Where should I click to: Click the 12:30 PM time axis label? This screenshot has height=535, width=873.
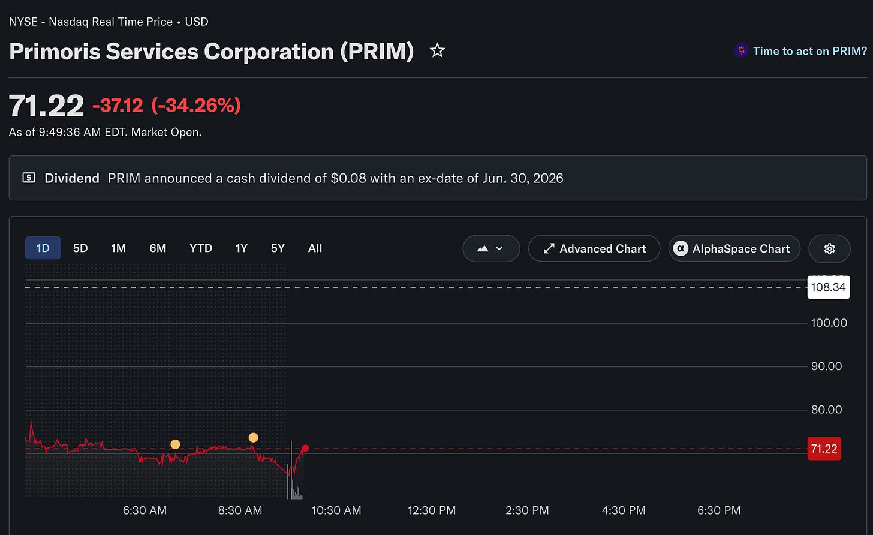(x=432, y=510)
